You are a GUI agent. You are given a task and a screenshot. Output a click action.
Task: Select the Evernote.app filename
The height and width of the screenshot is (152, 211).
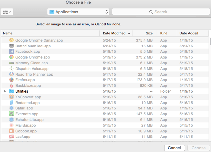[x=27, y=114]
